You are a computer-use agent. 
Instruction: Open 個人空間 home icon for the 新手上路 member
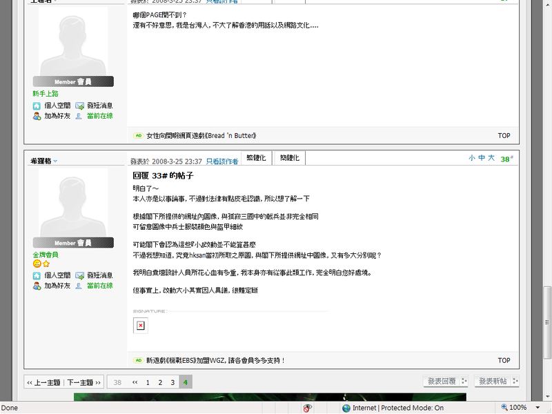click(37, 106)
